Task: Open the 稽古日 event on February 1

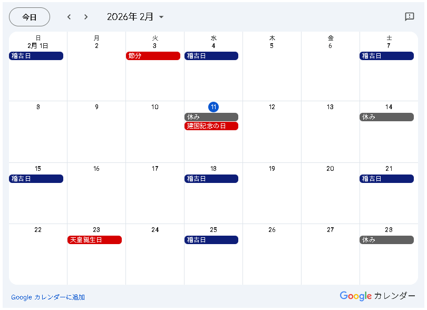Action: click(x=36, y=56)
